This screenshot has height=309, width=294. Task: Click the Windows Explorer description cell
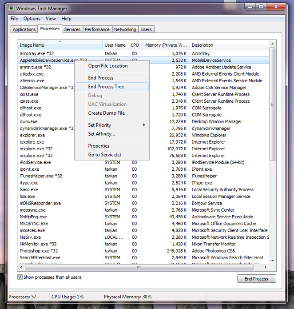pyautogui.click(x=209, y=135)
